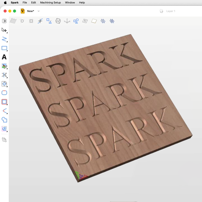Click the XYZ axes origin icon
Viewport: 202px width, 202px height.
tap(67, 21)
